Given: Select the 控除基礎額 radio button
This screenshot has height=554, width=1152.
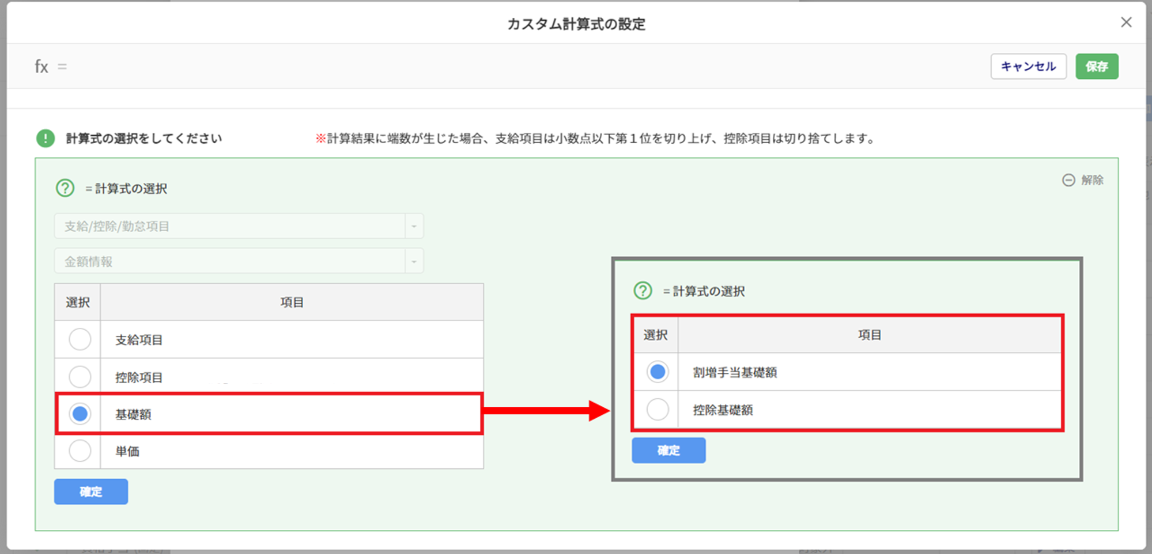Looking at the screenshot, I should (x=658, y=410).
